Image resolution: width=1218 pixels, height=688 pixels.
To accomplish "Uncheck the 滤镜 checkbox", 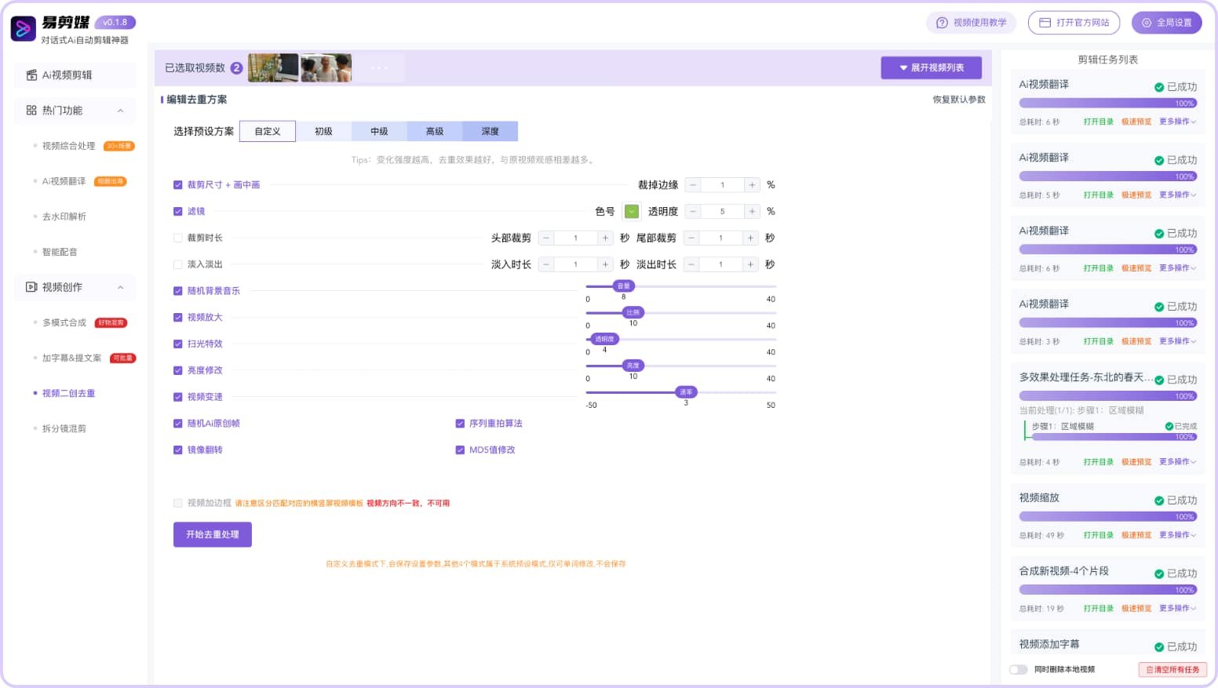I will 178,212.
